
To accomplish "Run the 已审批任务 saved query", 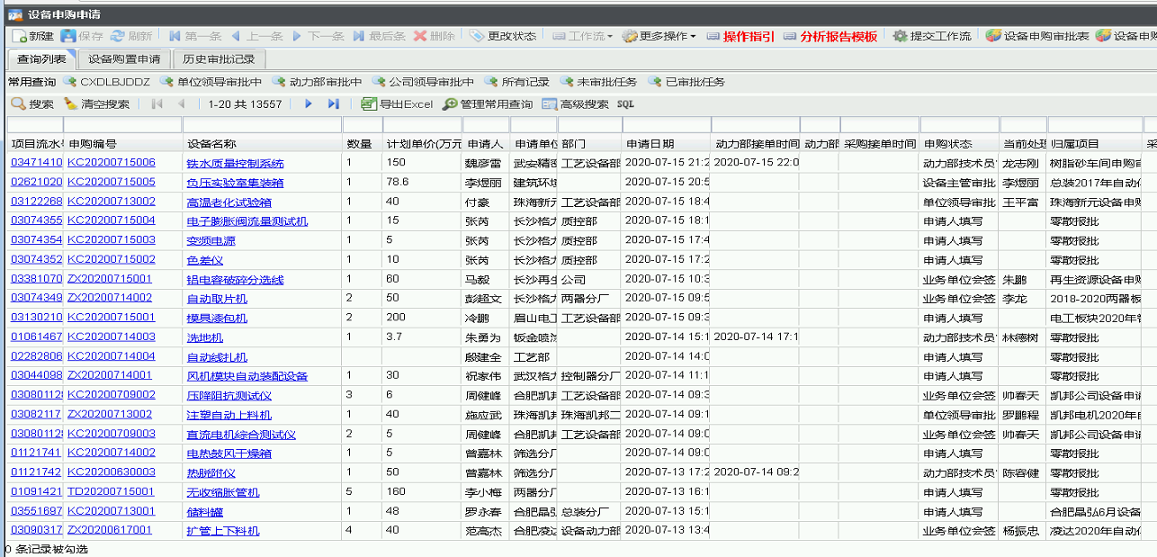I will pos(686,82).
